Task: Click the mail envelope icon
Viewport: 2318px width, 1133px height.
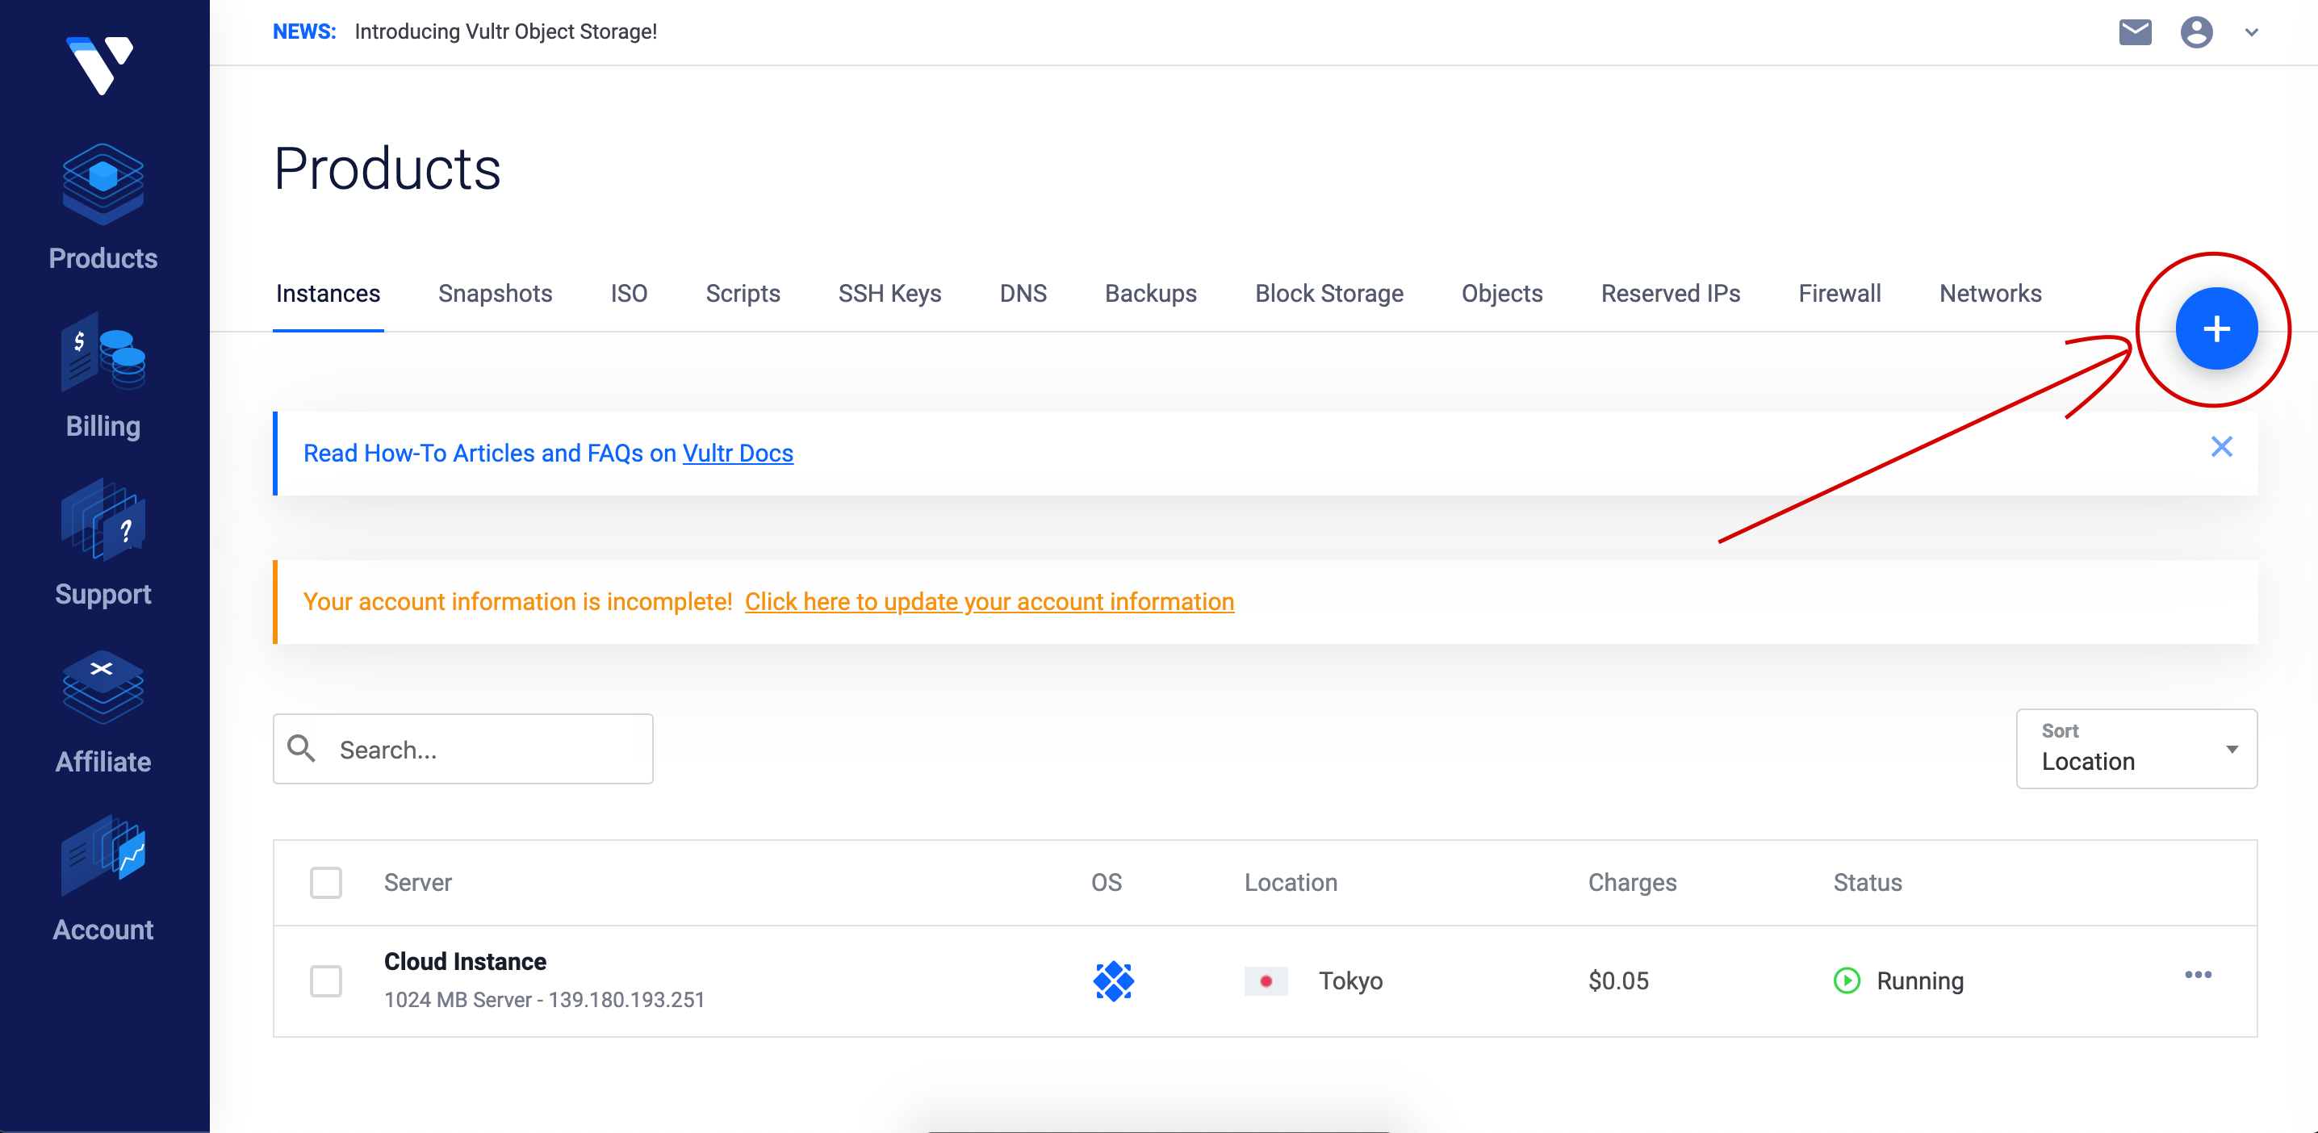Action: [2135, 32]
